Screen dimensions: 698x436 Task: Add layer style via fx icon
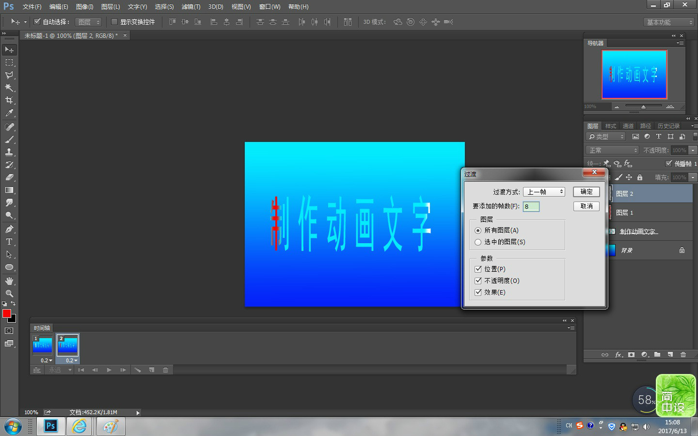619,355
